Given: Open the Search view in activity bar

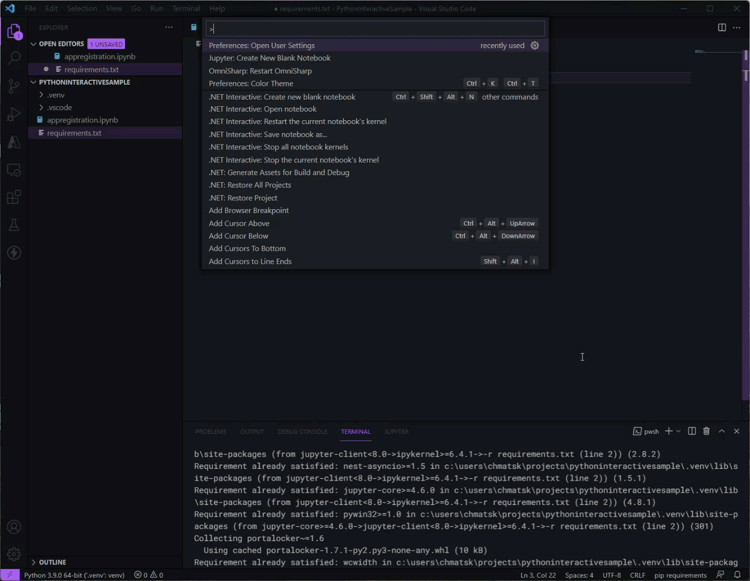Looking at the screenshot, I should tap(14, 58).
